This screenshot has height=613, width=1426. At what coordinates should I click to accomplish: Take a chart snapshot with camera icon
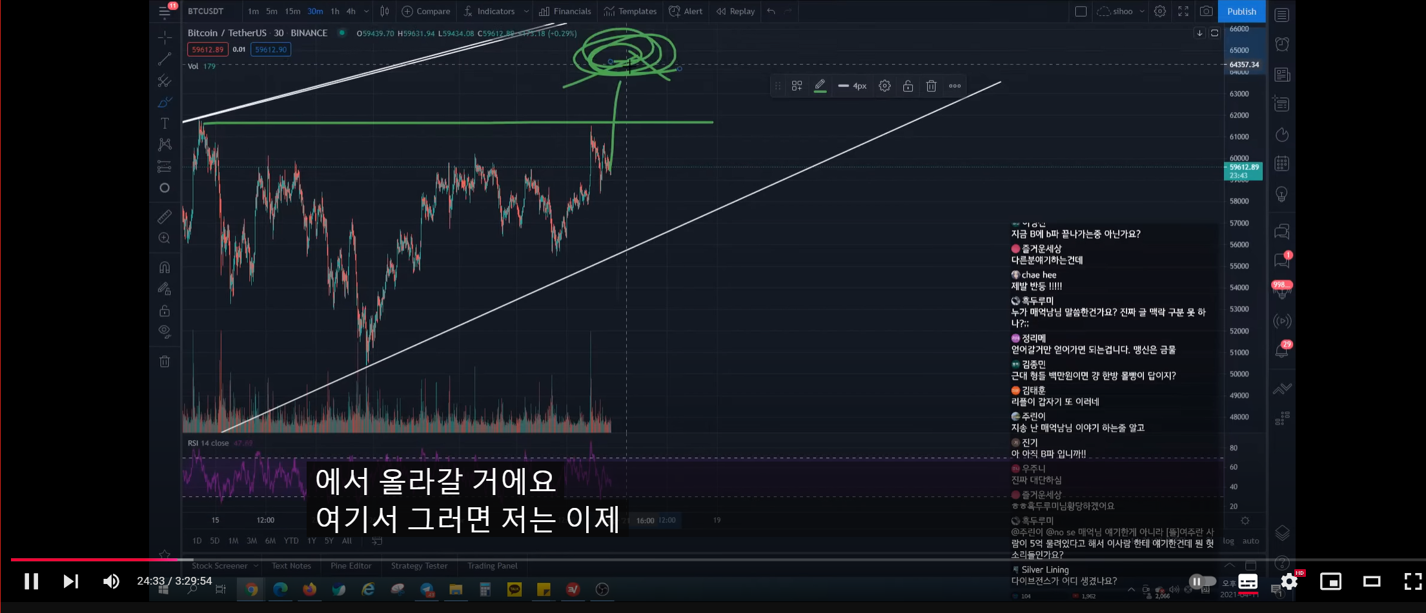1206,11
